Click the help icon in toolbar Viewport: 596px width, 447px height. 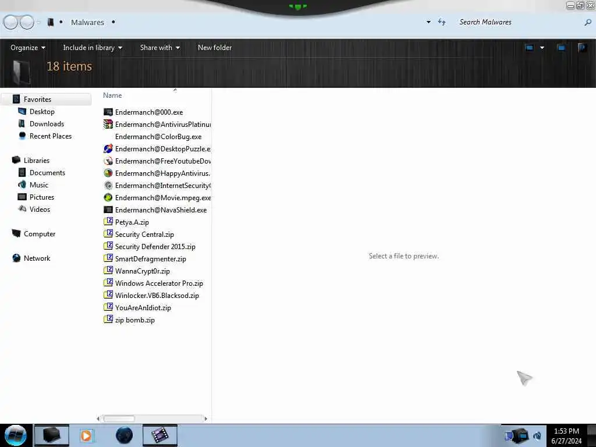click(582, 48)
